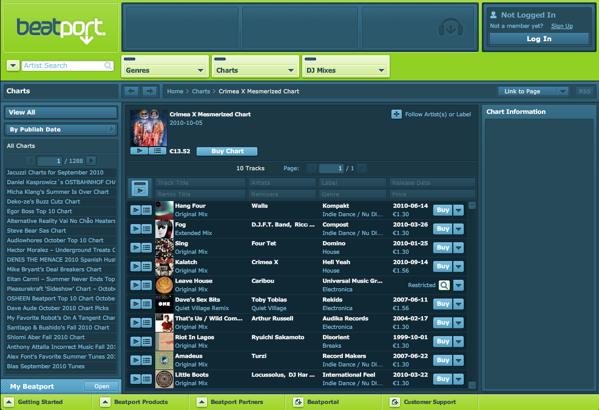This screenshot has width=599, height=410.
Task: Click chart queue list icon beside price
Action: (157, 151)
